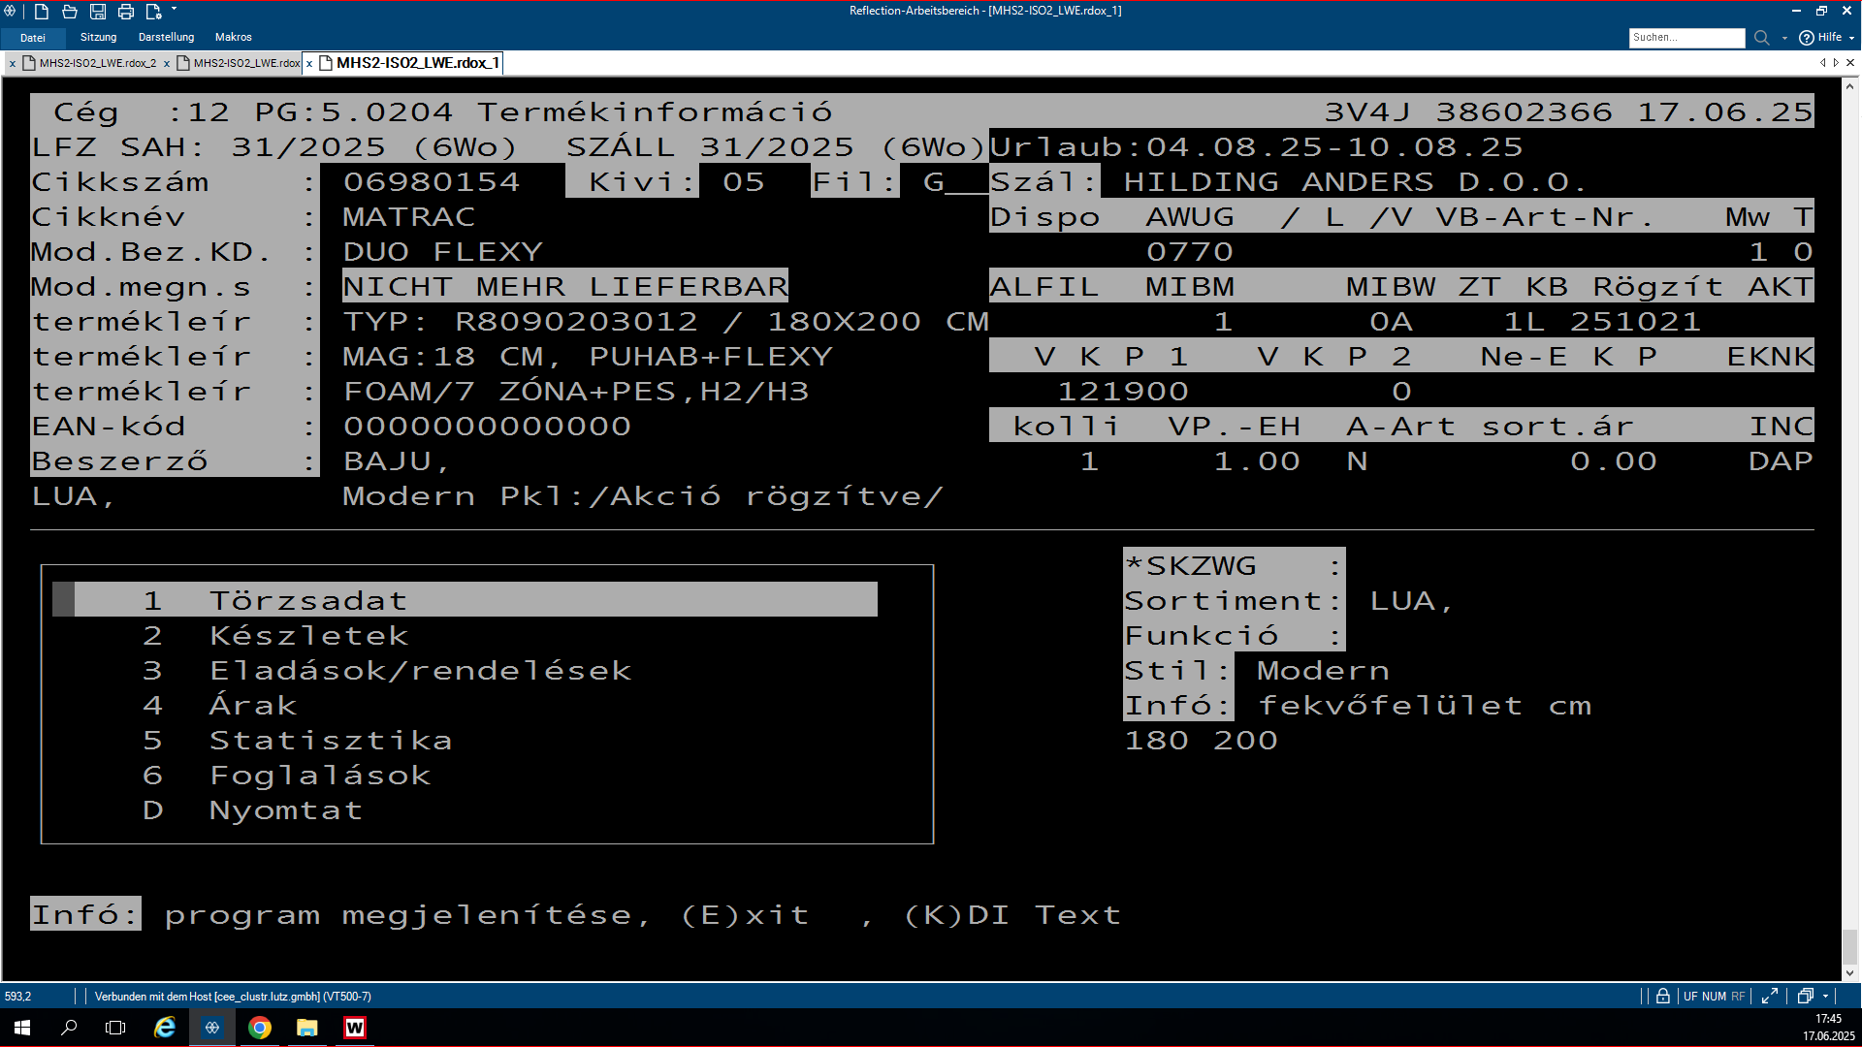
Task: Open Chrome from the Windows taskbar
Action: point(259,1028)
